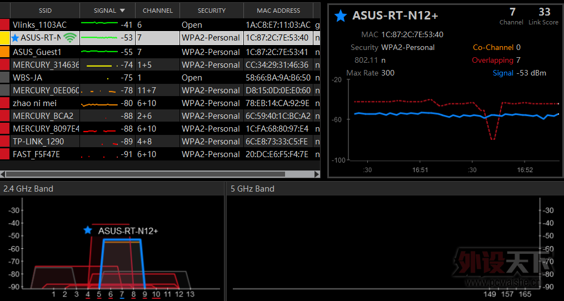Click the signal graph of Vlinks_1103AC
Viewport: 564px width, 301px height.
99,23
